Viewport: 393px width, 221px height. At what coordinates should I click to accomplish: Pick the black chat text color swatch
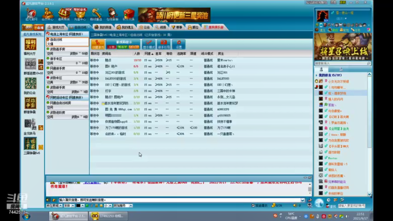pos(78,205)
